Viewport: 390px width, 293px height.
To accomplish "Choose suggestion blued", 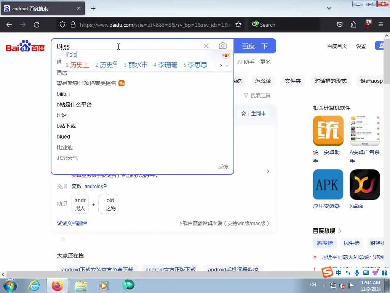I will point(64,137).
